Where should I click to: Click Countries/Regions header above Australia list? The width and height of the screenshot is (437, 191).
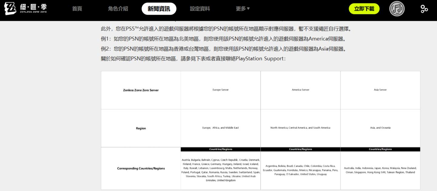pos(380,149)
